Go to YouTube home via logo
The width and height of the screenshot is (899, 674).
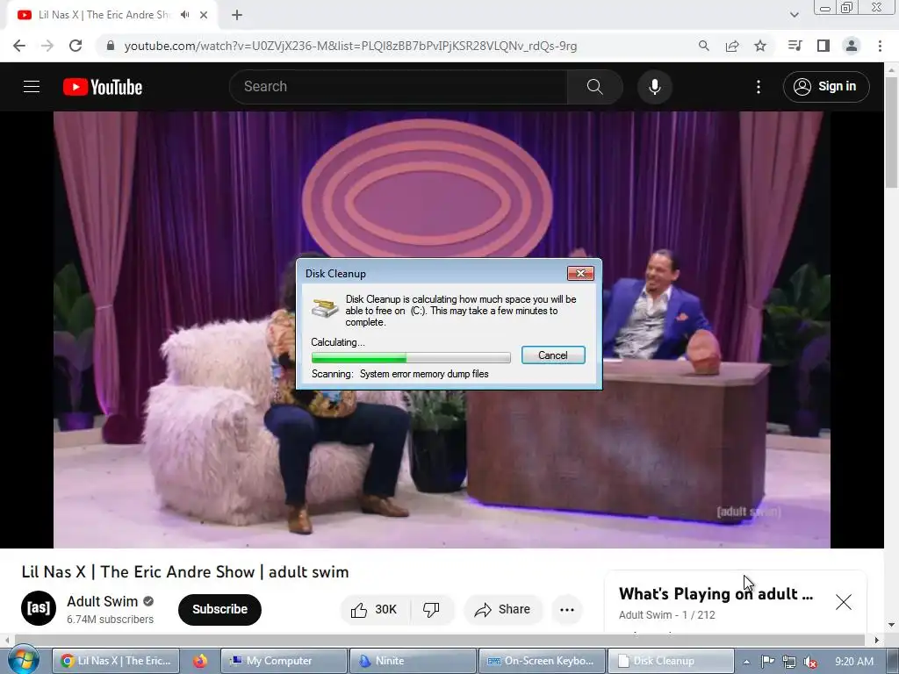click(103, 87)
